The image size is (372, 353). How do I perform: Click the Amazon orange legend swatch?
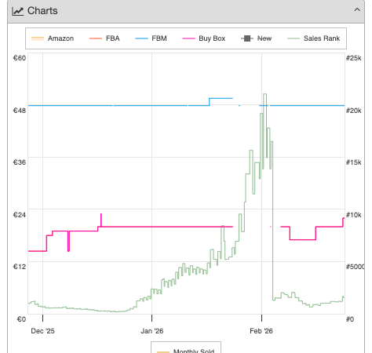click(x=38, y=38)
